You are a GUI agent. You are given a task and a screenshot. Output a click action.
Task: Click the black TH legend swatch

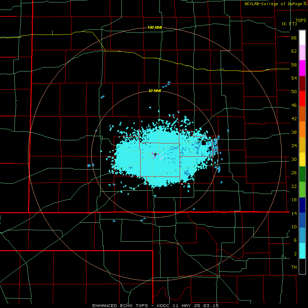point(302,266)
